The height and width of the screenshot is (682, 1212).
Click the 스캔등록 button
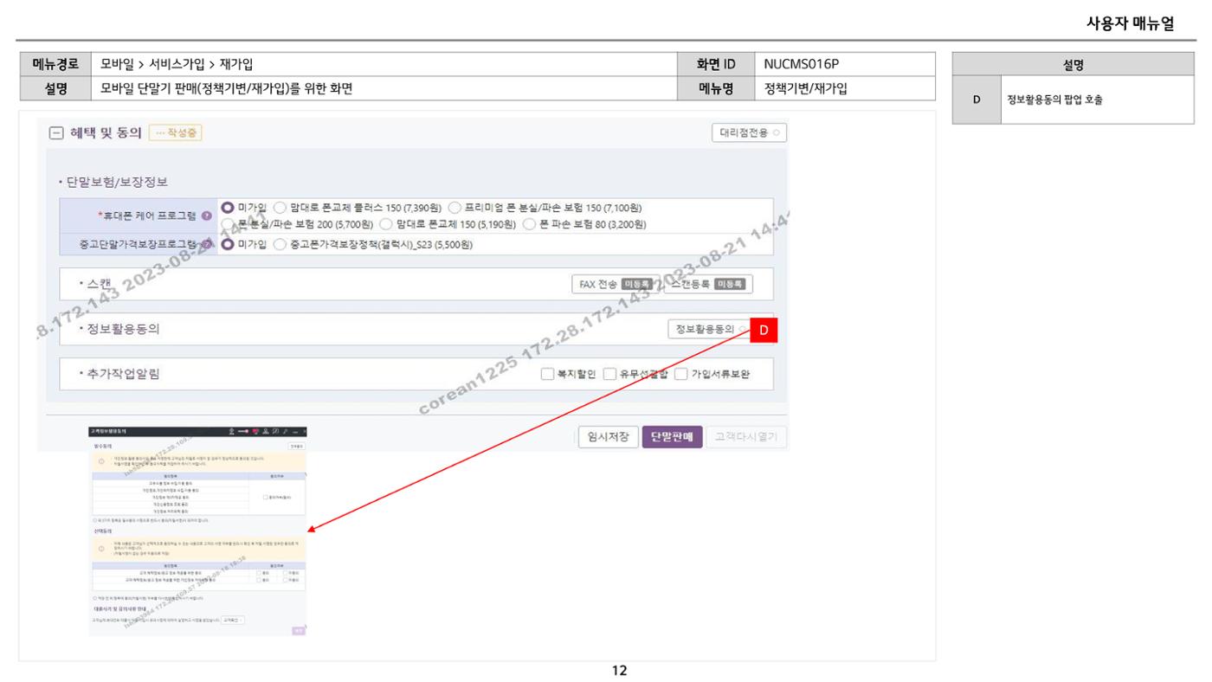click(x=709, y=284)
